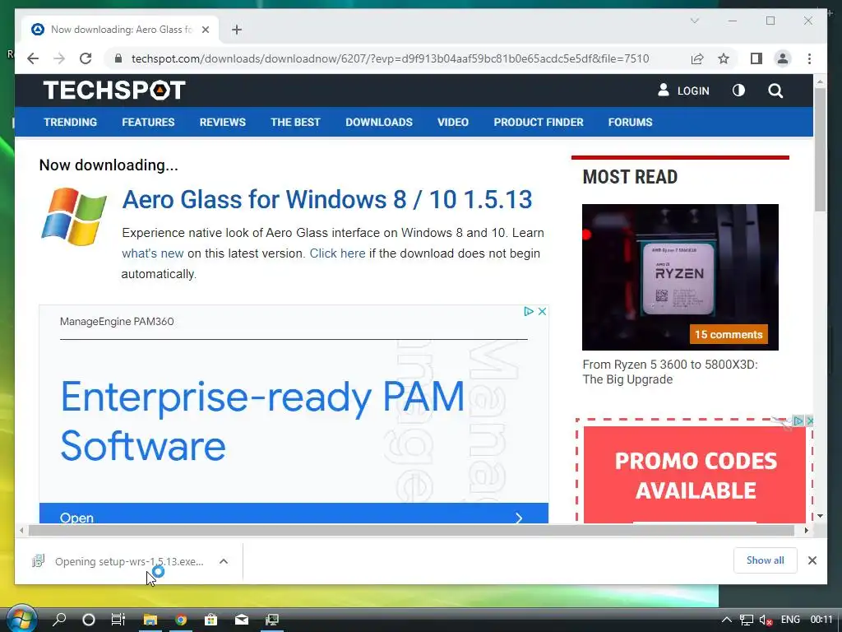The image size is (842, 632).
Task: Open volume control in tray
Action: tap(766, 620)
